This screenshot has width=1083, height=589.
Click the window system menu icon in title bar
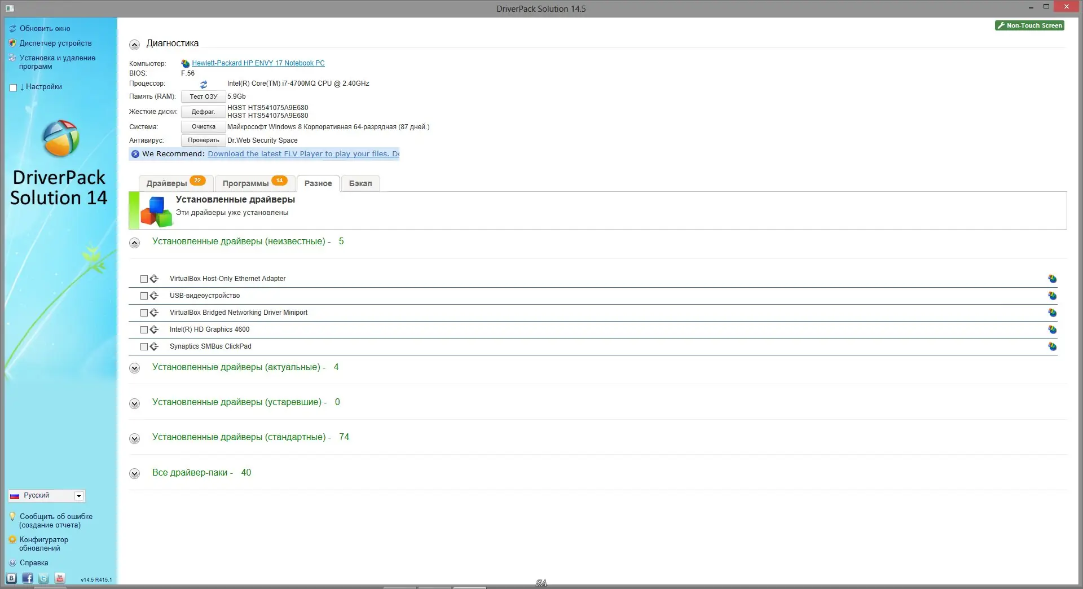(10, 8)
